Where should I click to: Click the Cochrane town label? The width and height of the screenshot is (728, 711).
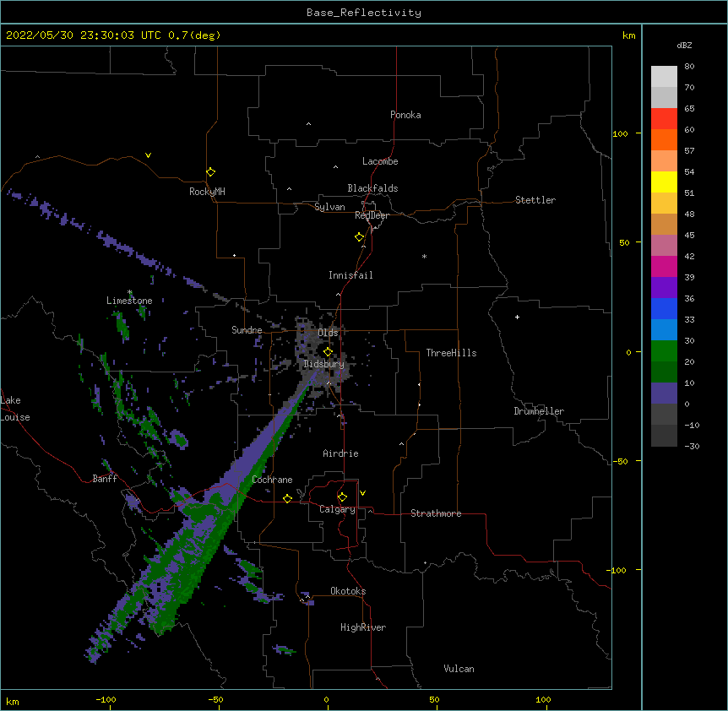(272, 480)
